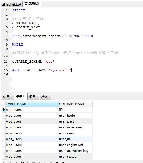Click line number 13 in gutter
The image size is (143, 163).
6,62
